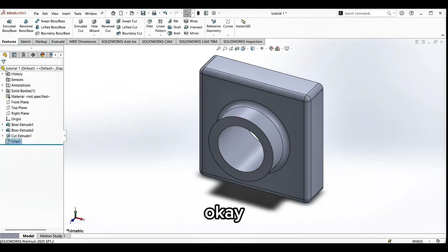
Task: Click the Rebuild traffic light icon
Action: (x=198, y=13)
